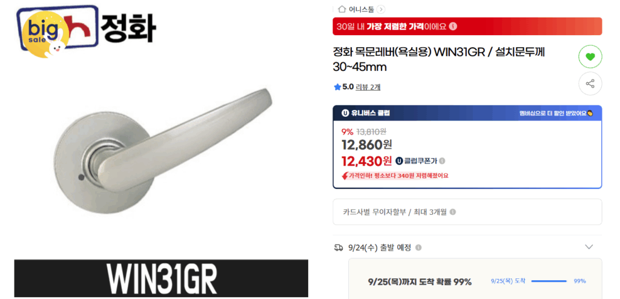Click the delivery truck icon
The height and width of the screenshot is (299, 620).
click(x=338, y=248)
